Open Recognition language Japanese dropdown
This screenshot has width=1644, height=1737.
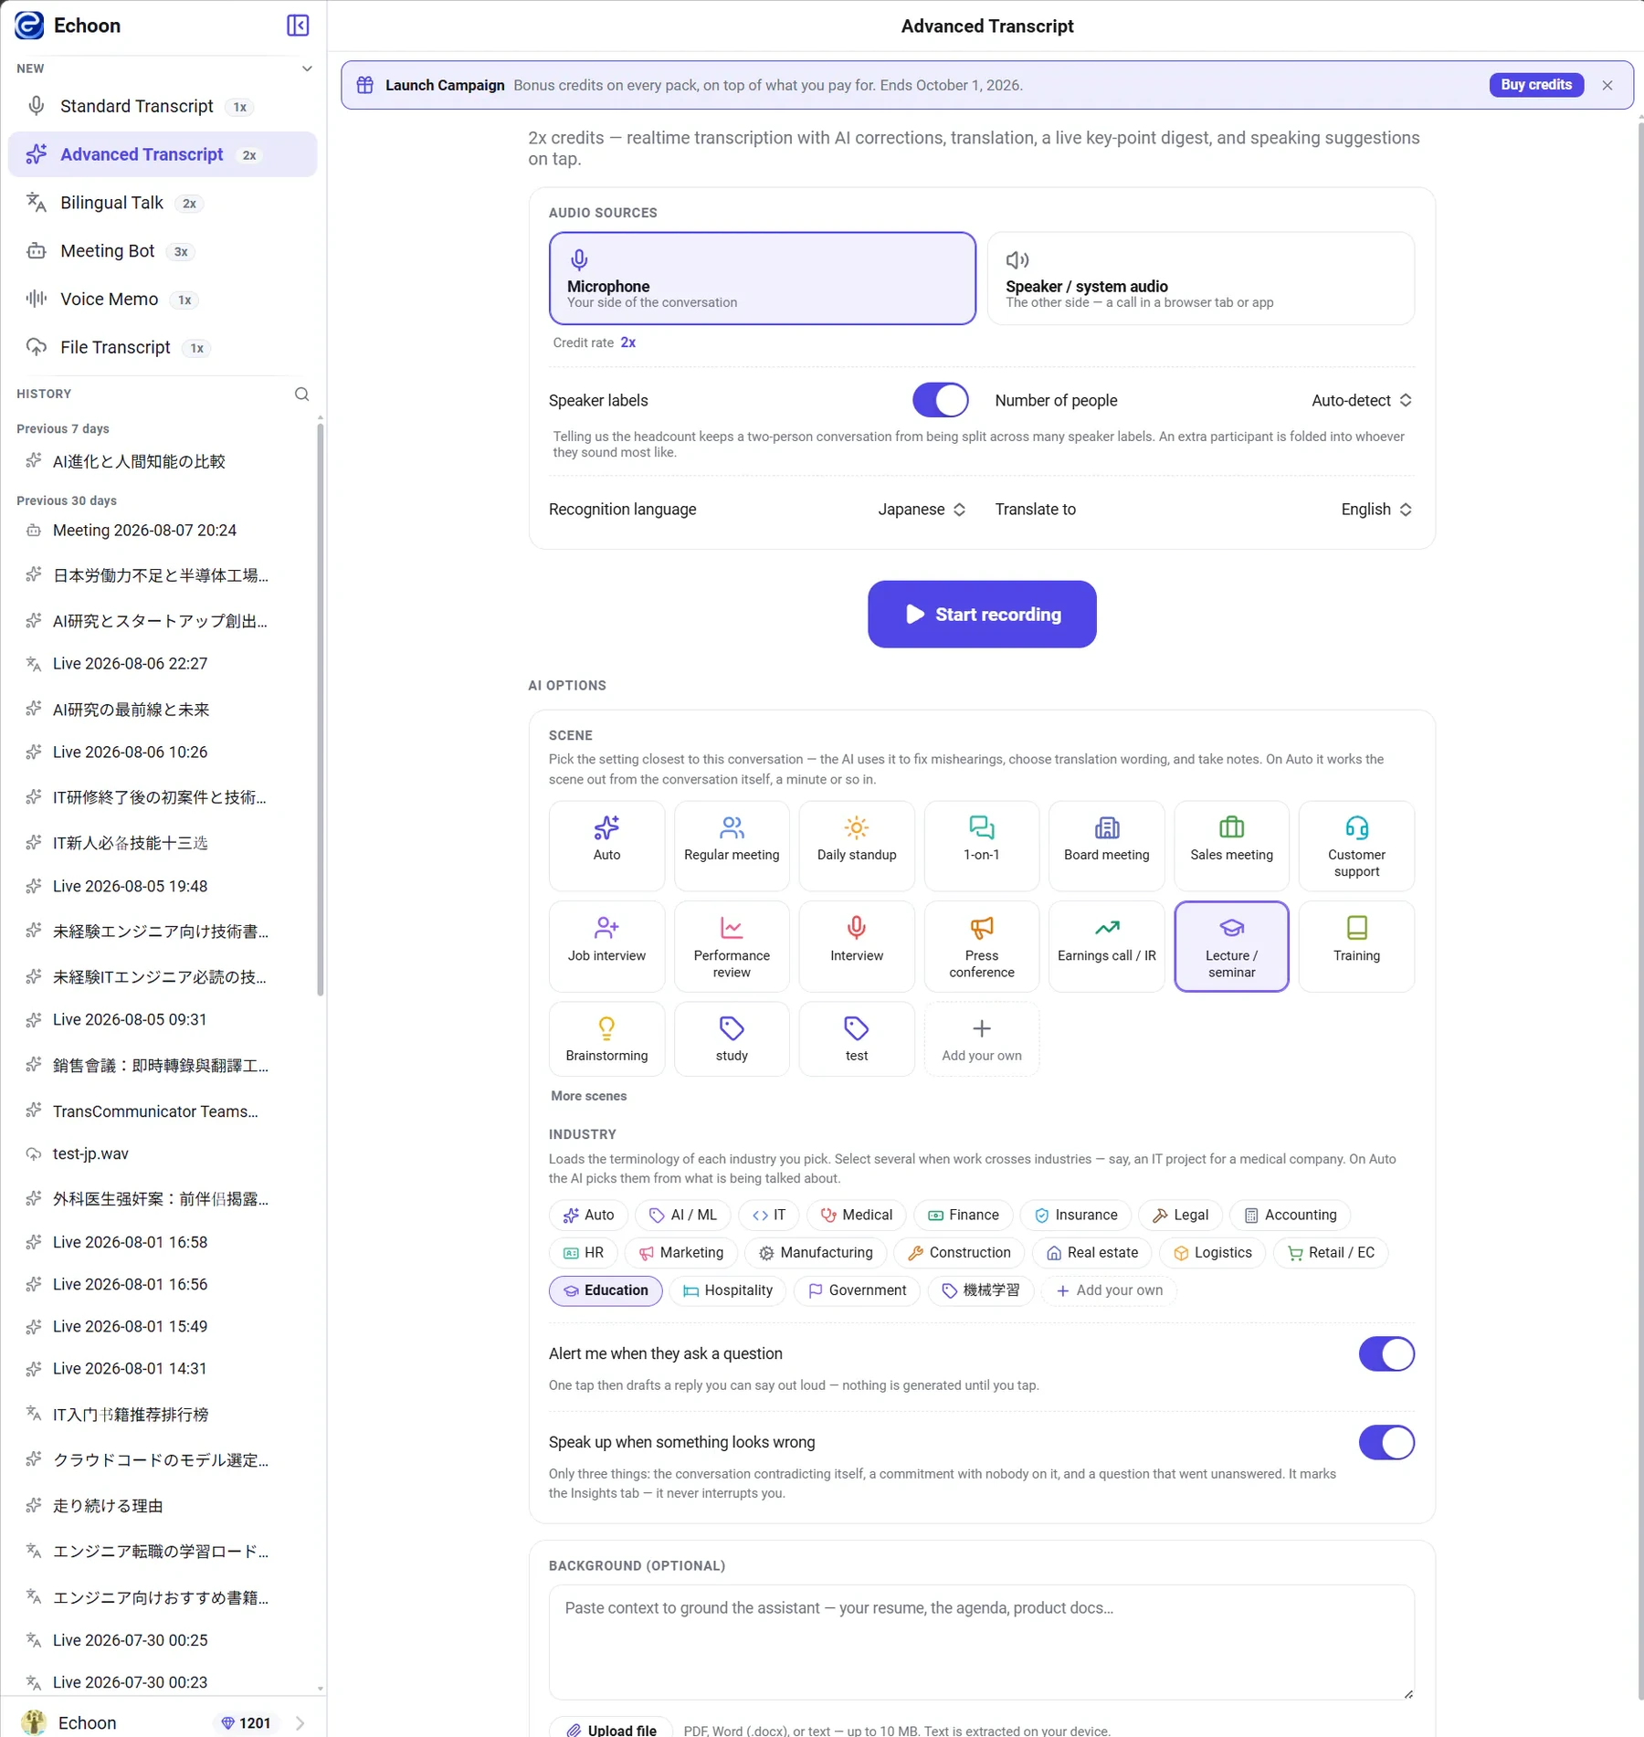921,510
